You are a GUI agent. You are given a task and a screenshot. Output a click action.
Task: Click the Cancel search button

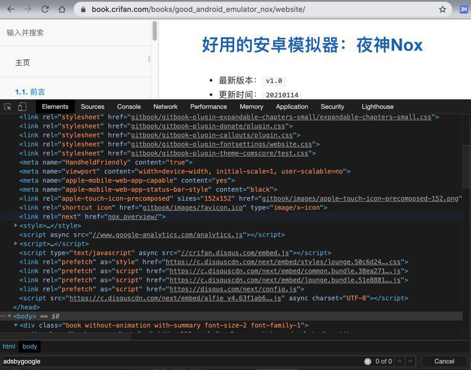pyautogui.click(x=444, y=361)
